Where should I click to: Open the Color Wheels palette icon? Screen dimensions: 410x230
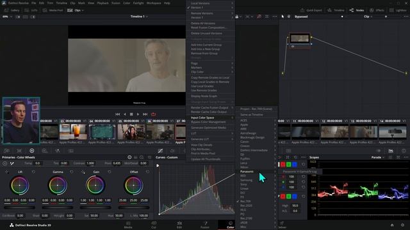click(32, 151)
